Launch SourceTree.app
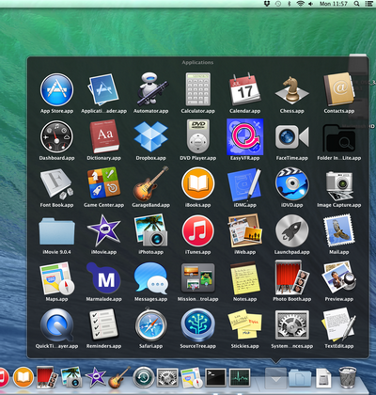This screenshot has width=376, height=395. click(x=197, y=325)
